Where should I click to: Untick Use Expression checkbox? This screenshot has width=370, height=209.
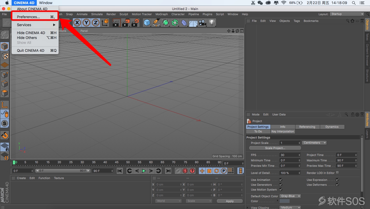click(x=337, y=180)
